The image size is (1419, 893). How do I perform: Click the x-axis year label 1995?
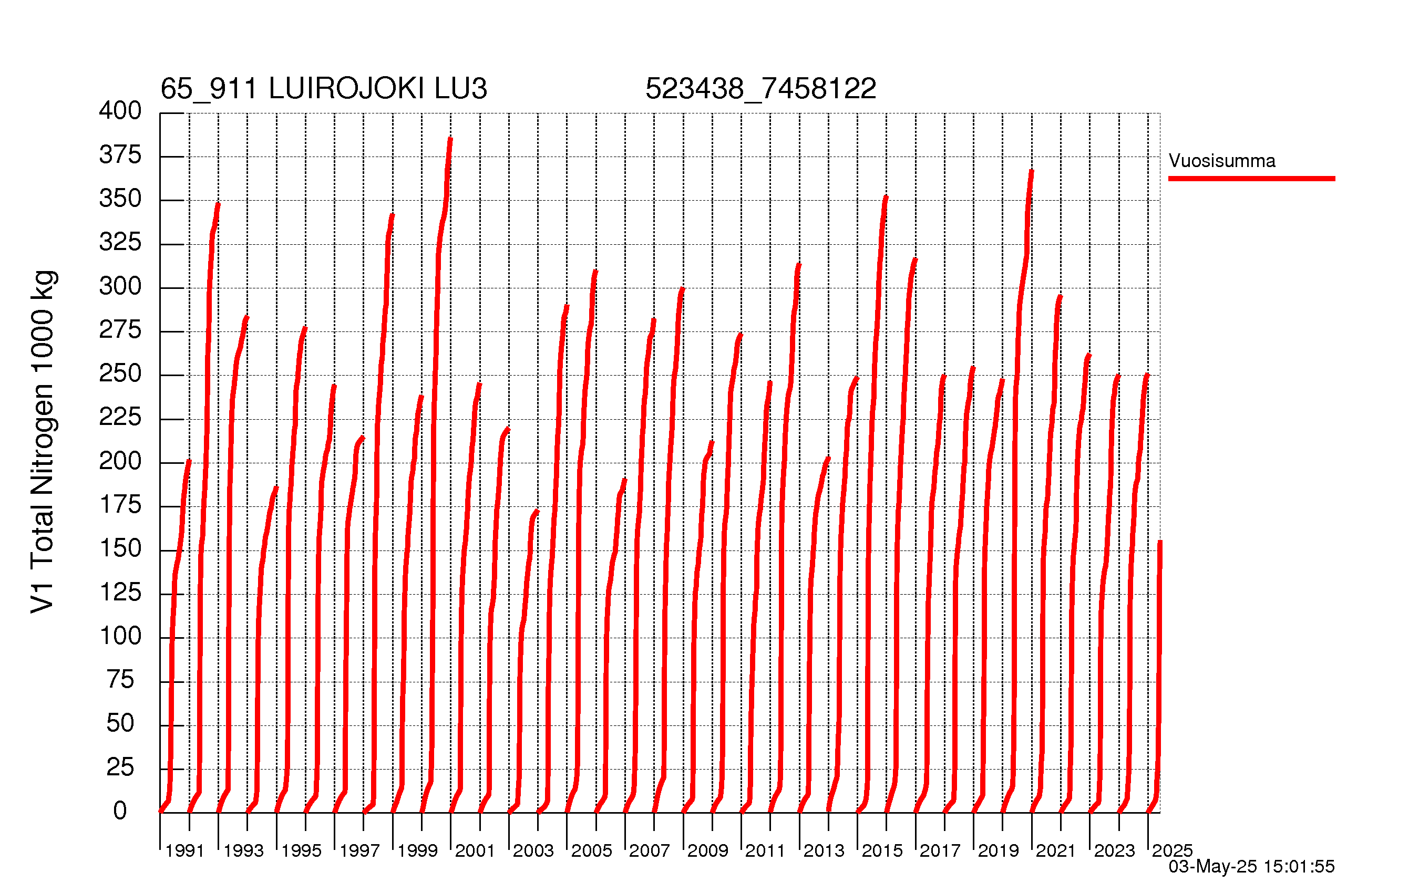(301, 851)
